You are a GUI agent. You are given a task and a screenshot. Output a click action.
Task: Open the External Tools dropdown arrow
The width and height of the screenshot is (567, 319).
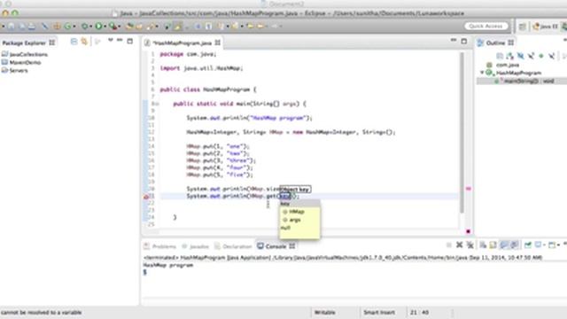click(120, 27)
